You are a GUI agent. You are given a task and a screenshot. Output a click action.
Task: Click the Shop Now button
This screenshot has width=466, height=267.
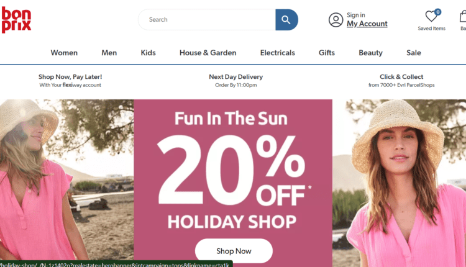point(234,251)
